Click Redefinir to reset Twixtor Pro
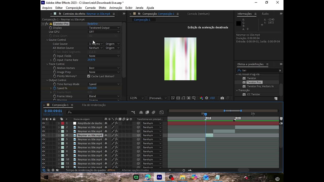This screenshot has width=324, height=182. point(93,24)
